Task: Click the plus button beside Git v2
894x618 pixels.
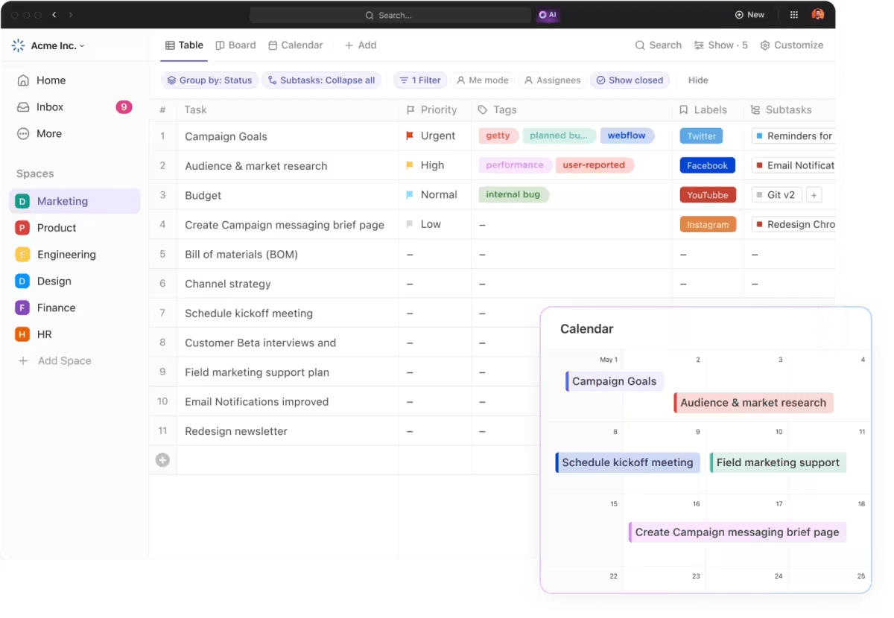Action: pos(814,195)
